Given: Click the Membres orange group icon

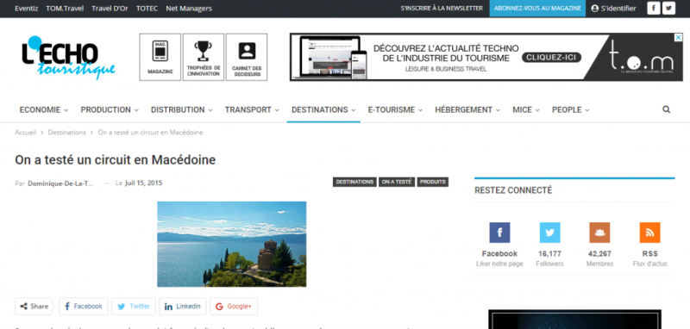Looking at the screenshot, I should (599, 233).
